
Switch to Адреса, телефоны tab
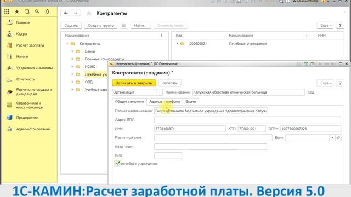[x=165, y=102]
